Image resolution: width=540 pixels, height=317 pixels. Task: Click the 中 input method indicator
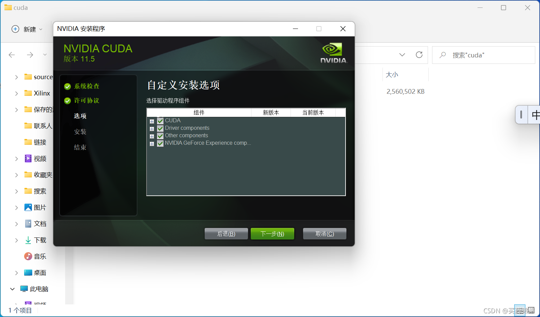click(x=535, y=115)
